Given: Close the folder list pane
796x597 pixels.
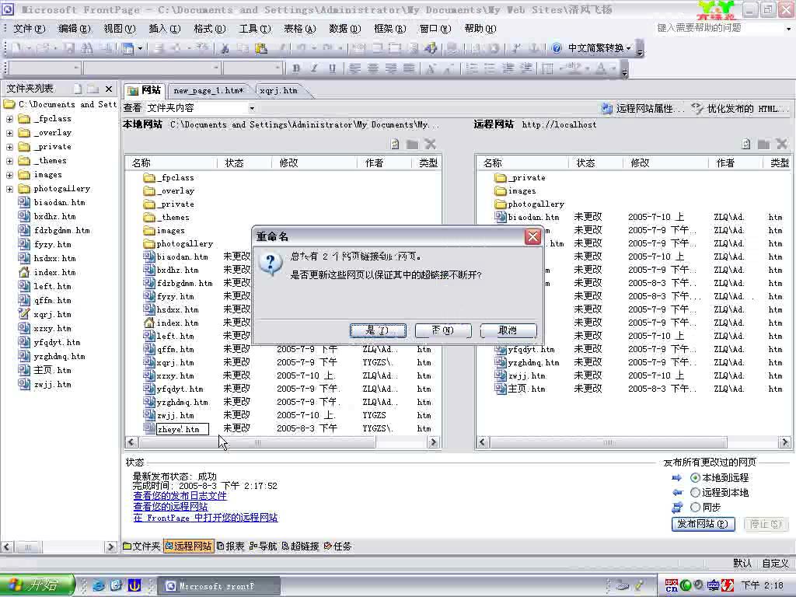Looking at the screenshot, I should [109, 89].
